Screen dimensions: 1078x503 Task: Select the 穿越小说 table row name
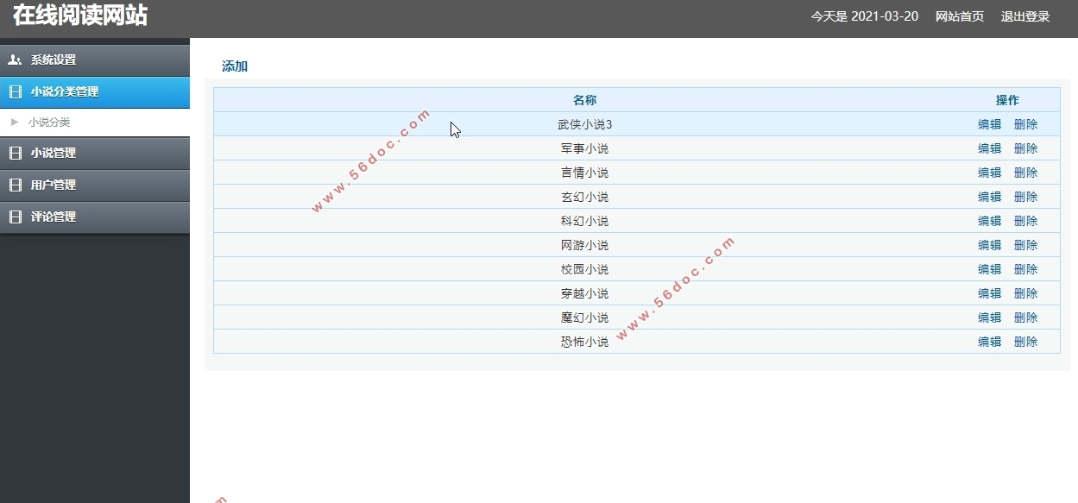[x=584, y=293]
